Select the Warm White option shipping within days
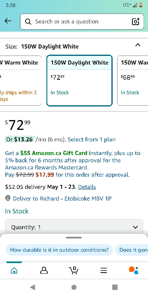This screenshot has width=148, height=296. tap(21, 81)
